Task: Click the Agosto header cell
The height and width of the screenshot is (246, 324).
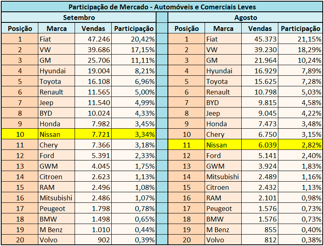Action: pos(245,18)
